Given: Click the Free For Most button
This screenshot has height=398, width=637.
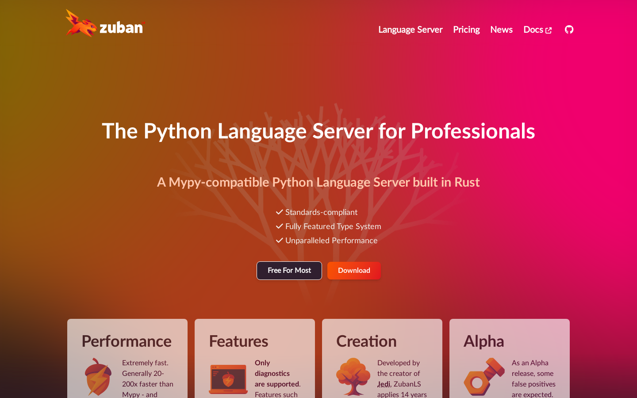Looking at the screenshot, I should coord(289,271).
